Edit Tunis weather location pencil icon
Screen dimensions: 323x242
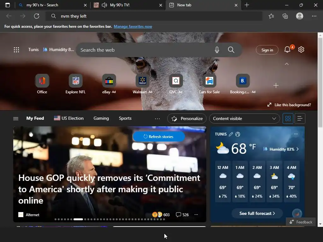(231, 134)
